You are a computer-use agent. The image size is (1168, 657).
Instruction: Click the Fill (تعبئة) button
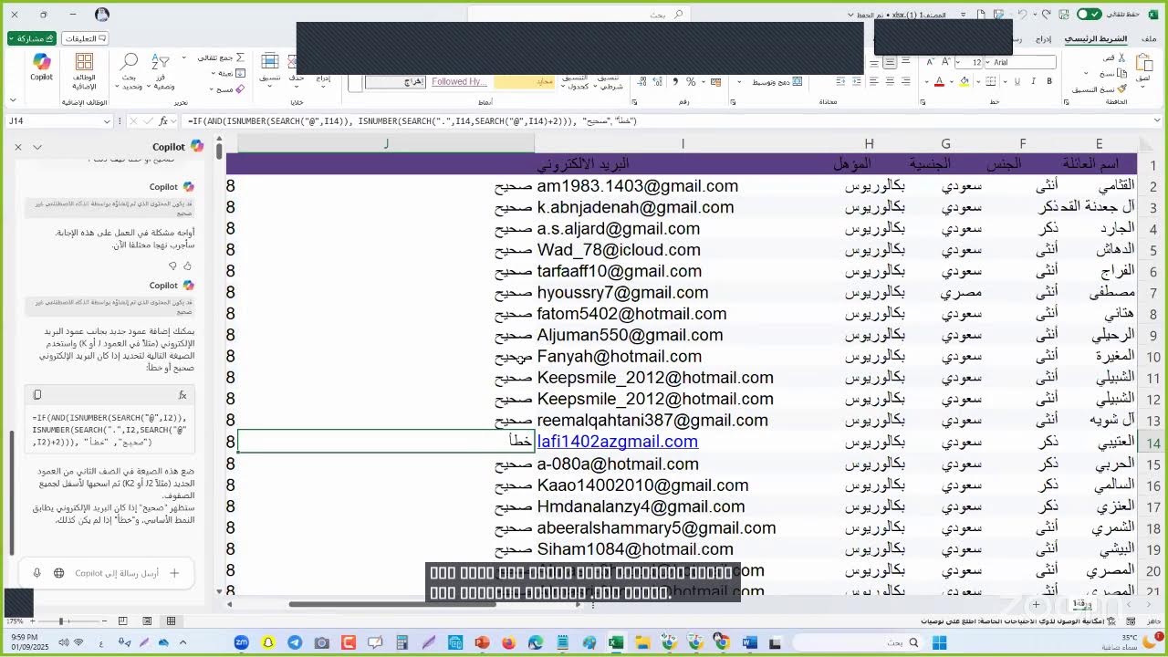229,73
